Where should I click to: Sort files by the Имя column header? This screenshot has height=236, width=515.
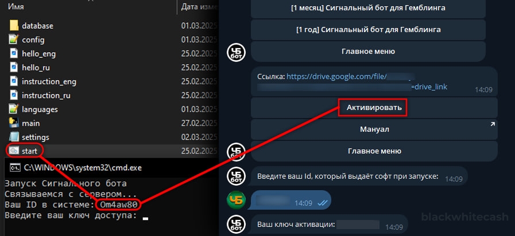tap(16, 7)
